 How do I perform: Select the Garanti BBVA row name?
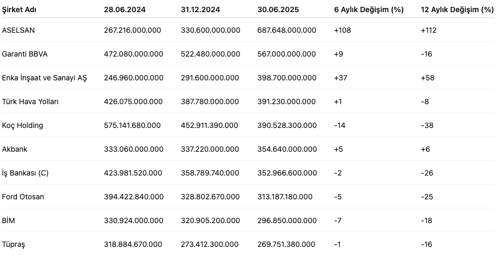coord(25,54)
